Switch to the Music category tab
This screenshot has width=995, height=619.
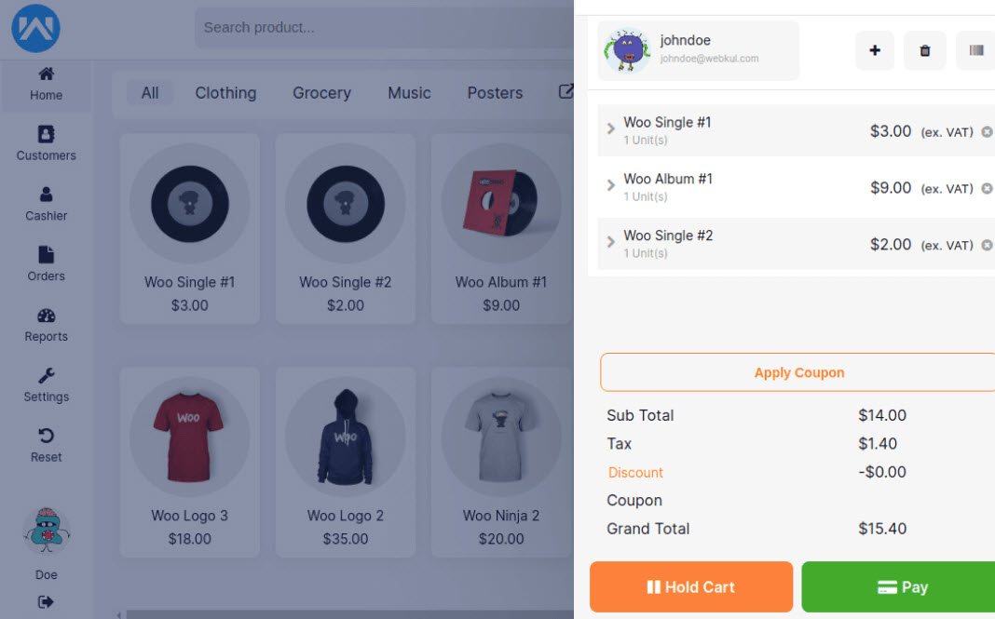(x=409, y=93)
